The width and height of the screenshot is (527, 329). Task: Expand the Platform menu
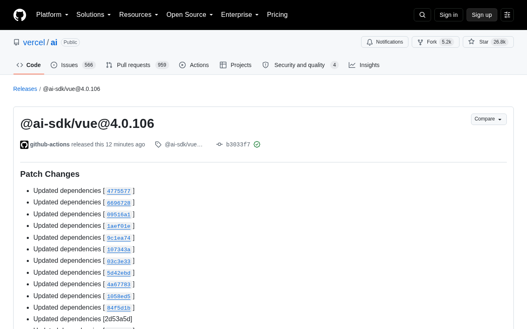pos(52,15)
